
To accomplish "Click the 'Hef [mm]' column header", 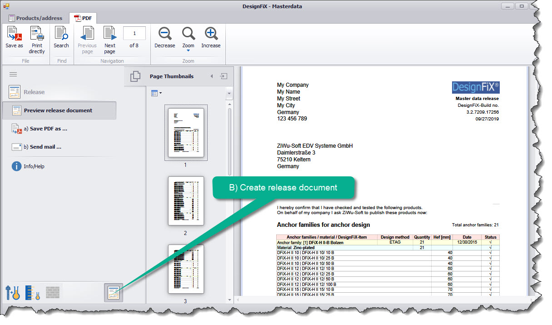I will point(443,237).
